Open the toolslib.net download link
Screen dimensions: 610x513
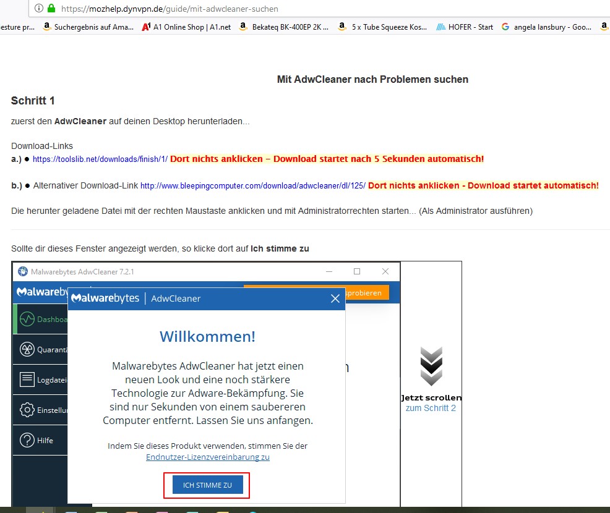(100, 159)
